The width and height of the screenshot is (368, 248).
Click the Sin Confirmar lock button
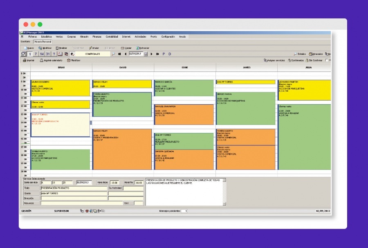click(x=314, y=60)
